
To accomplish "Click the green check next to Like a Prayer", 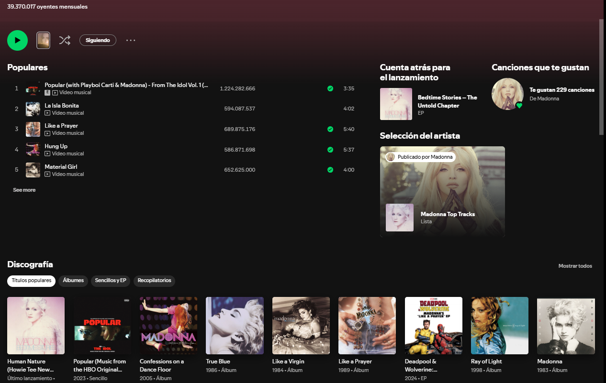I will pyautogui.click(x=330, y=129).
